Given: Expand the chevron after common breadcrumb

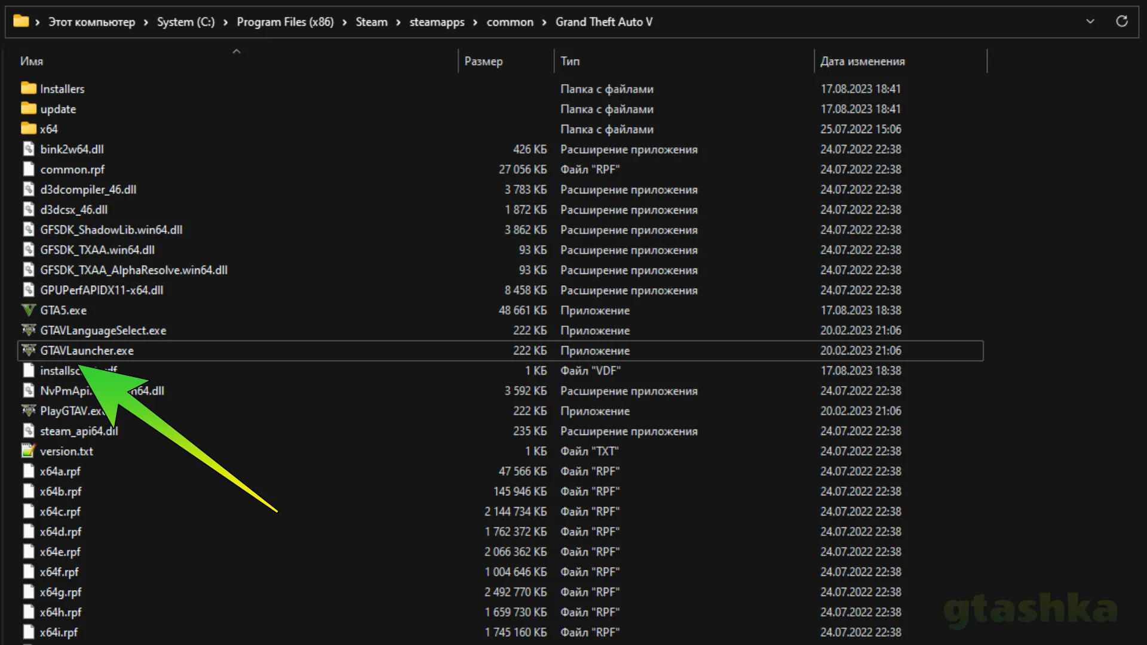Looking at the screenshot, I should [545, 22].
